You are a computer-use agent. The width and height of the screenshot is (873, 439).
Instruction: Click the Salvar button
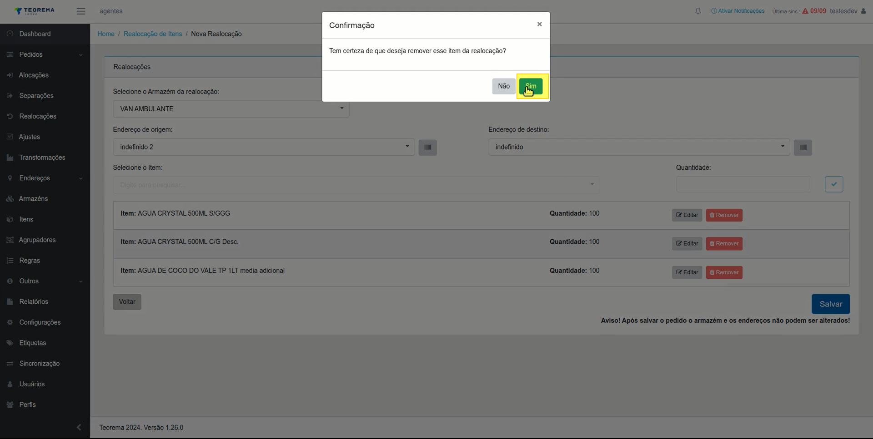click(x=831, y=304)
